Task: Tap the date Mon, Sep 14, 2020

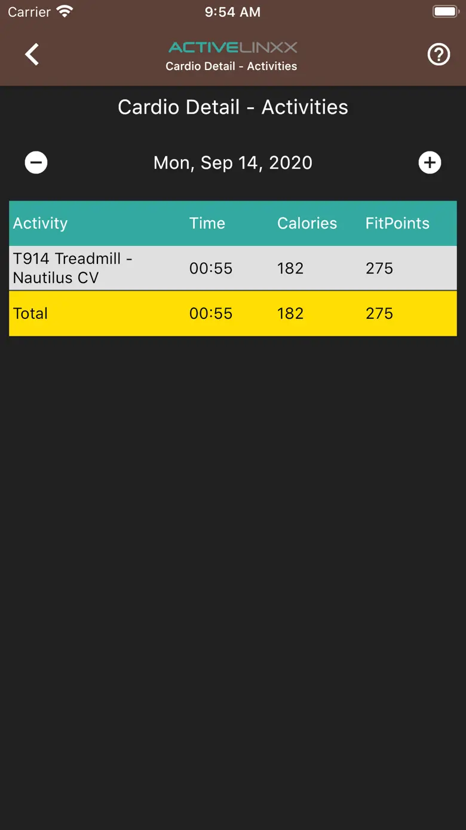Action: 232,163
